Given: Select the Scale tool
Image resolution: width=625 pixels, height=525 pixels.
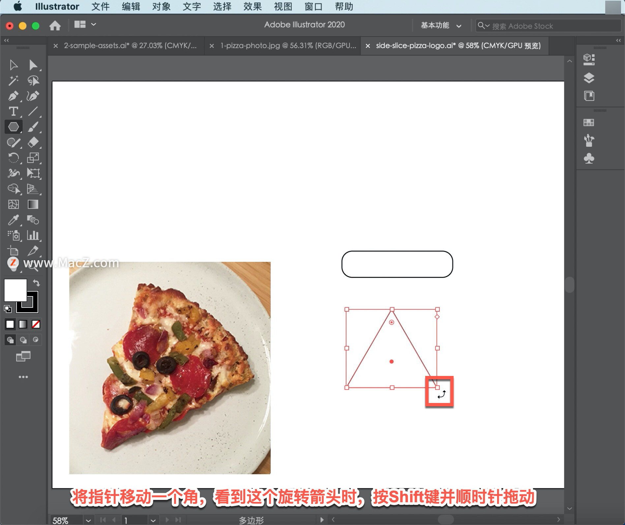Looking at the screenshot, I should pos(33,158).
